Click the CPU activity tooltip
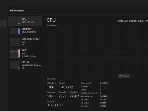 coord(124,76)
